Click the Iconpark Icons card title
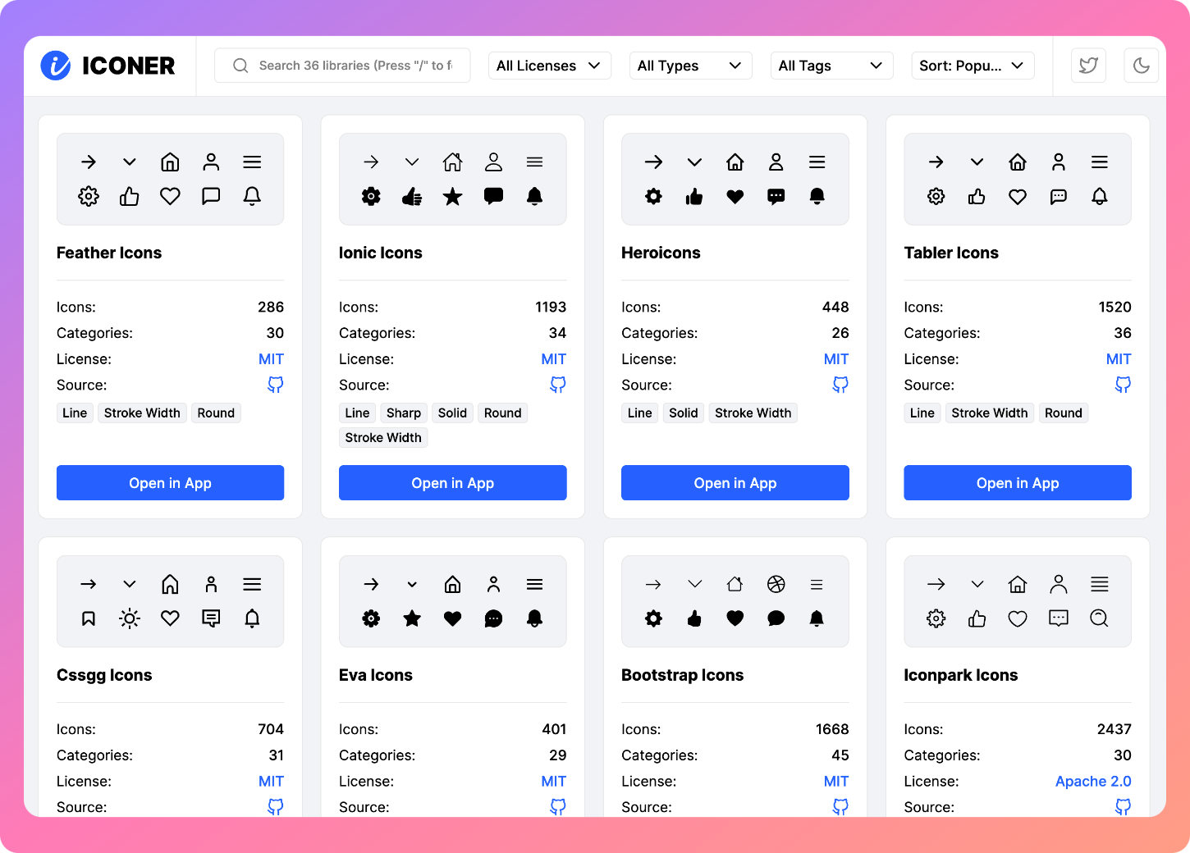The height and width of the screenshot is (853, 1190). (961, 675)
